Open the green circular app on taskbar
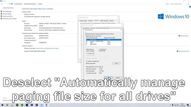This screenshot has width=191, height=107. [x=22, y=105]
